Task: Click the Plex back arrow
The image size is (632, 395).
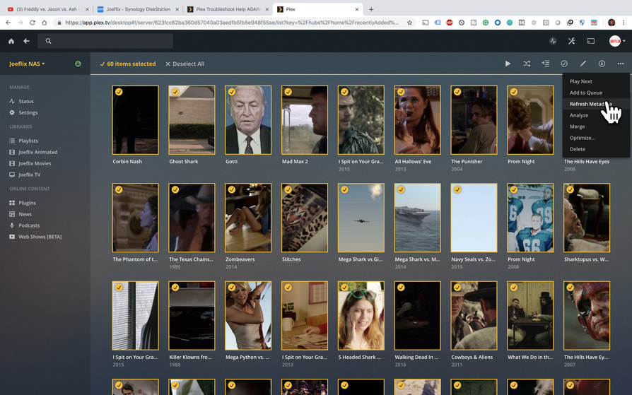Action: coord(27,41)
